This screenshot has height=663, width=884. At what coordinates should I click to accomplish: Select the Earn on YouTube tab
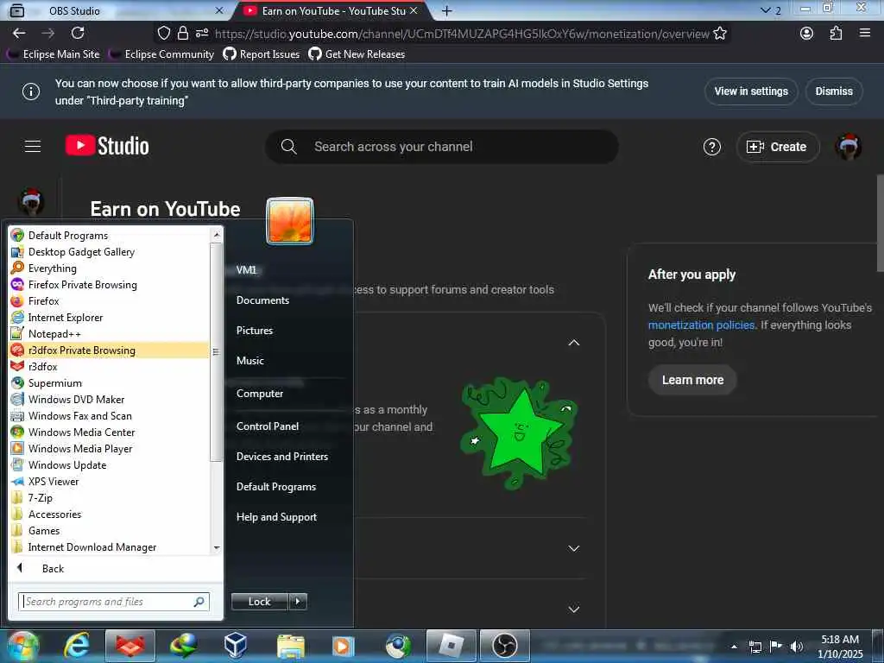click(x=332, y=10)
